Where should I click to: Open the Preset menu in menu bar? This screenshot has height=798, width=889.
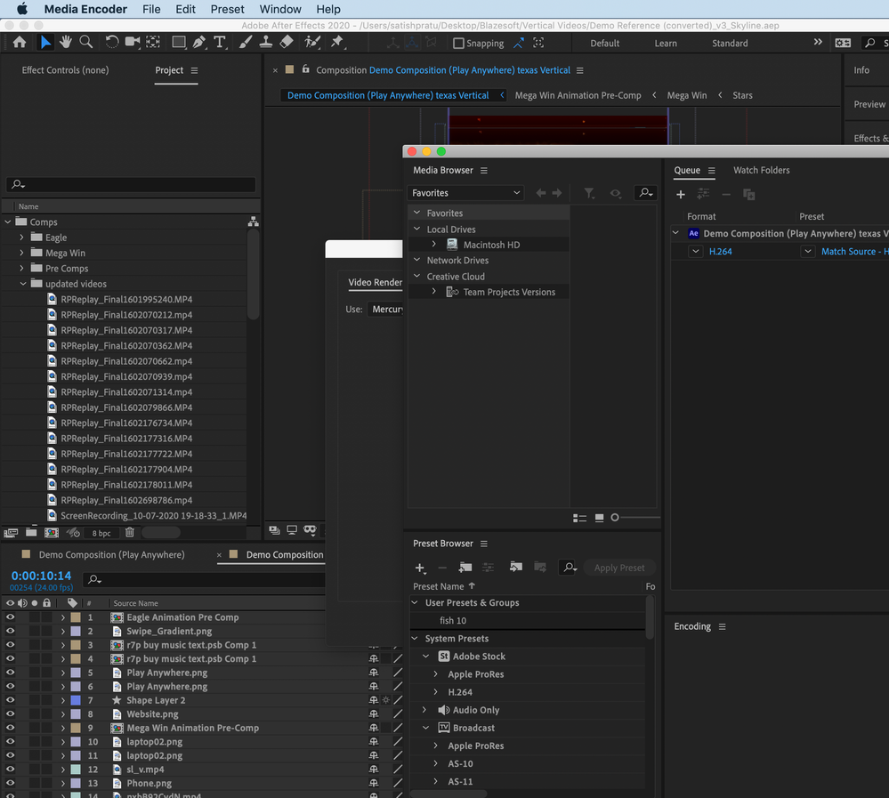227,9
